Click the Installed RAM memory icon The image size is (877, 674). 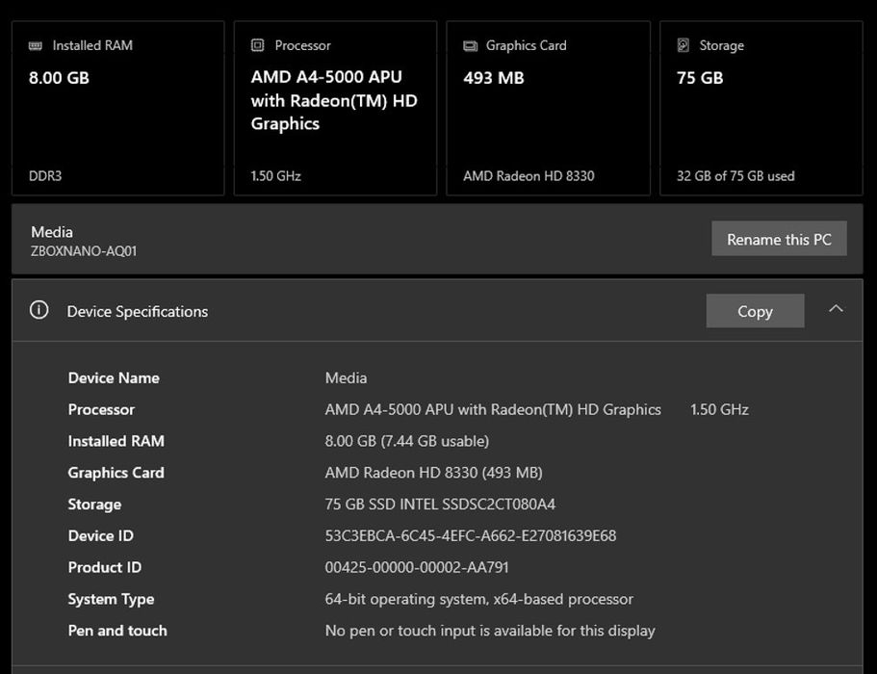point(36,45)
